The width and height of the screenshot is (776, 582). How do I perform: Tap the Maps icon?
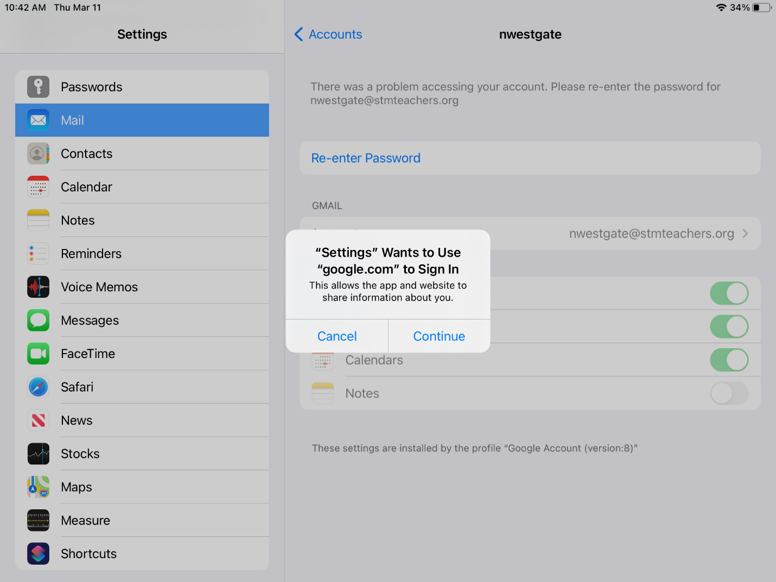tap(38, 487)
